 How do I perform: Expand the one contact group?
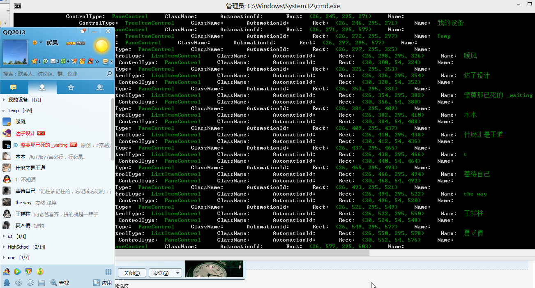tap(4, 258)
